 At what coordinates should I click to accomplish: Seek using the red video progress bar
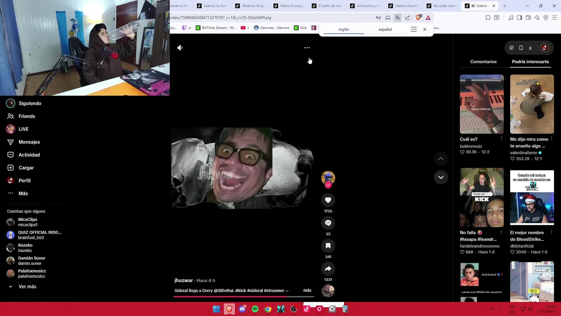coord(244,296)
